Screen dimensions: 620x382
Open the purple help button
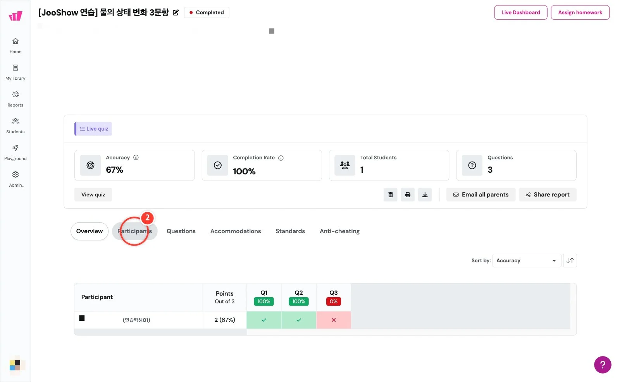603,365
